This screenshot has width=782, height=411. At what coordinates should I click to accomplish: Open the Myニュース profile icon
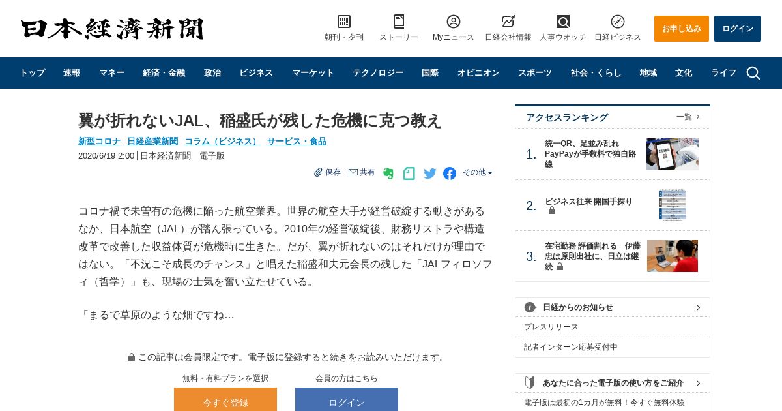pyautogui.click(x=454, y=22)
